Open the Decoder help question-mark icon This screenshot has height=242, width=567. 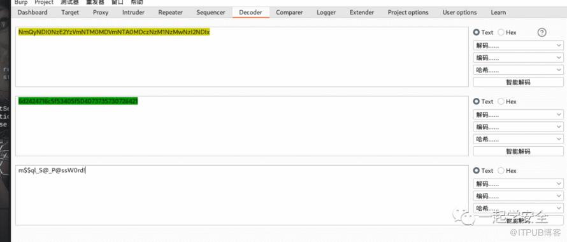542,32
